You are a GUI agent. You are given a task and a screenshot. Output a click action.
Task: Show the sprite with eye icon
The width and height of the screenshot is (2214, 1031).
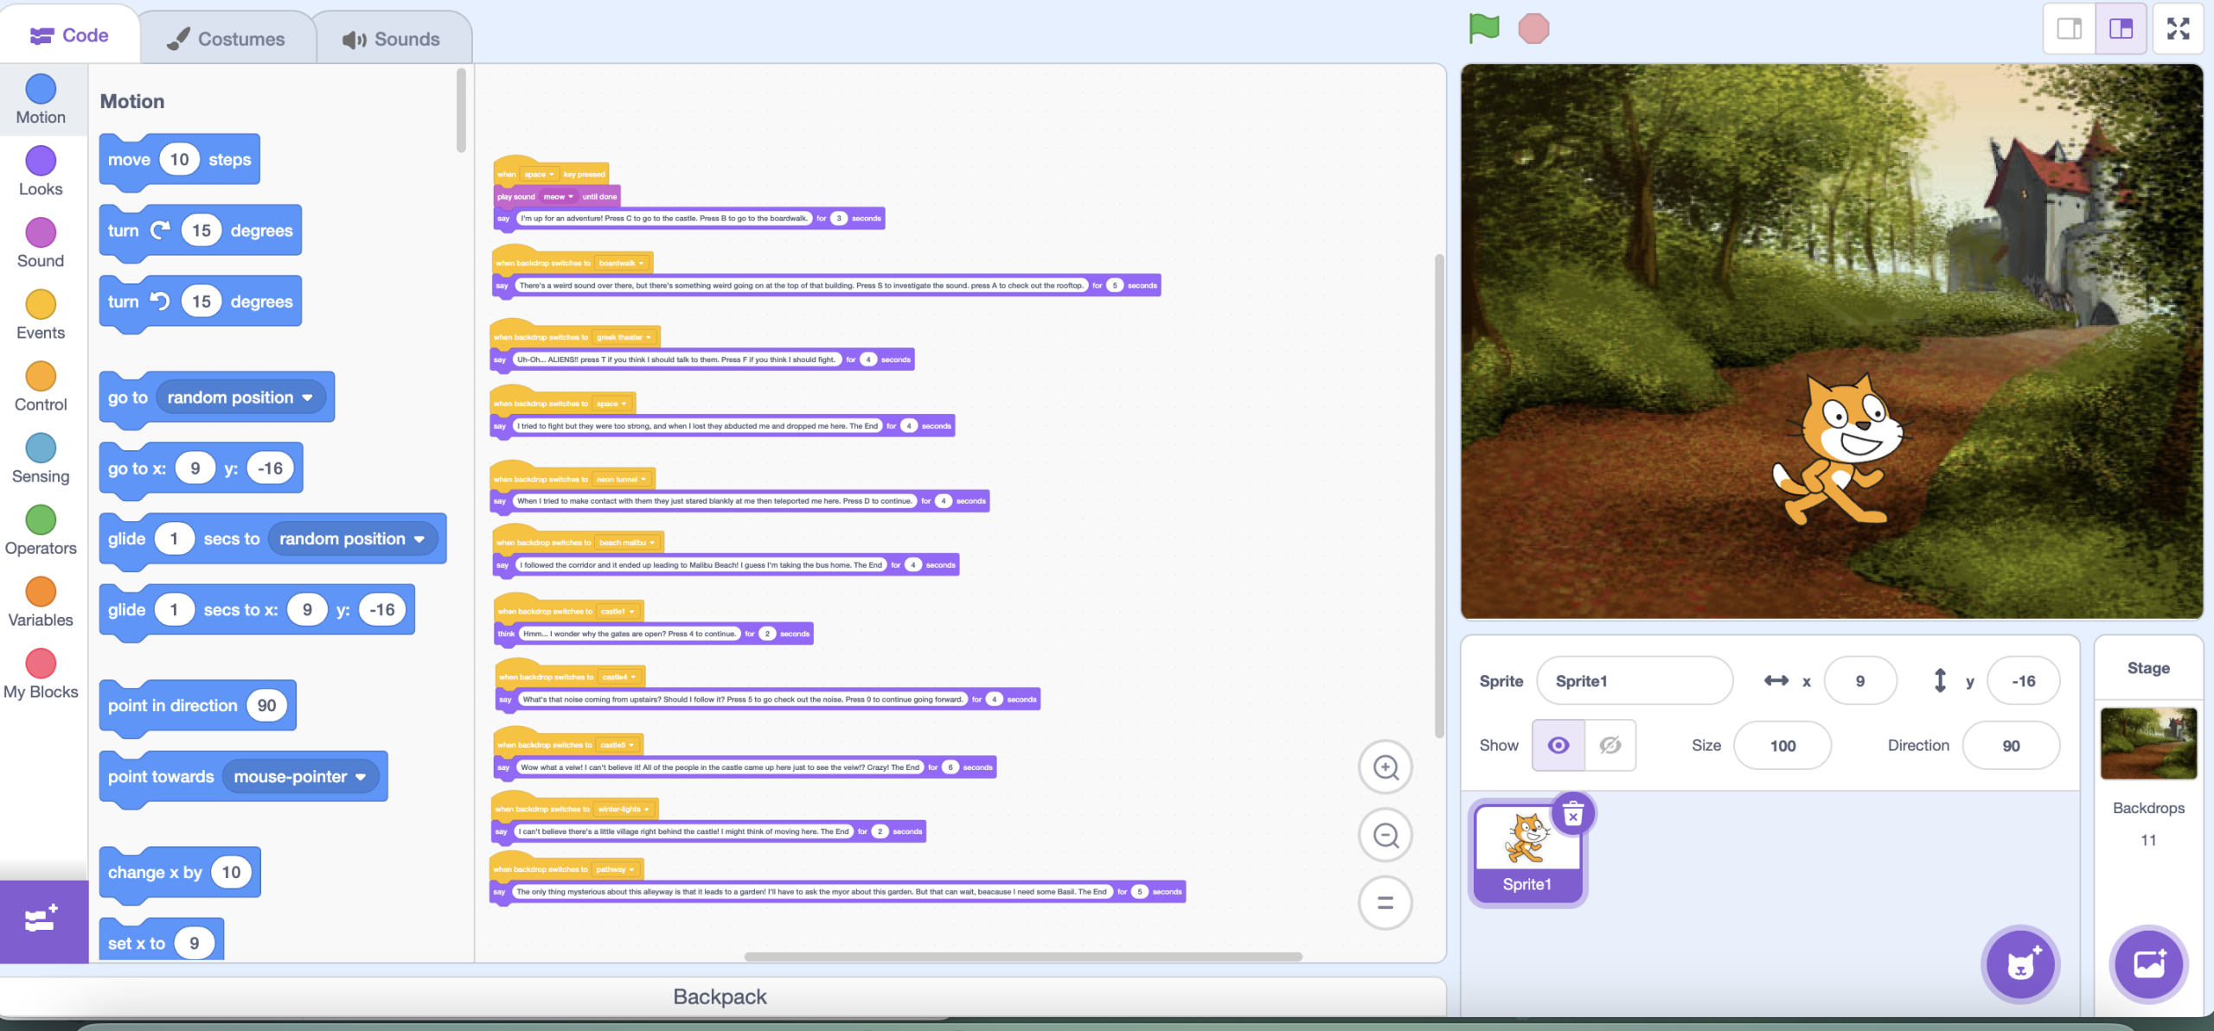click(1558, 745)
